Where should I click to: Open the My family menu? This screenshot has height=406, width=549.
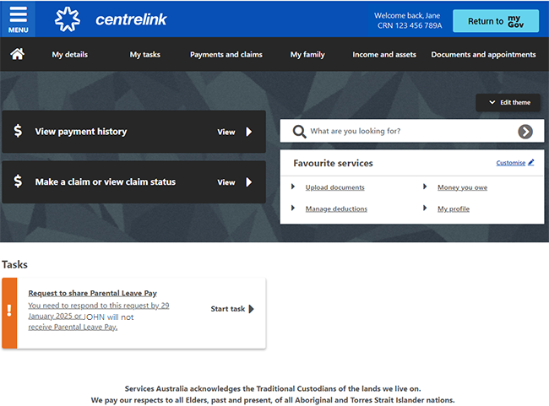(x=307, y=55)
